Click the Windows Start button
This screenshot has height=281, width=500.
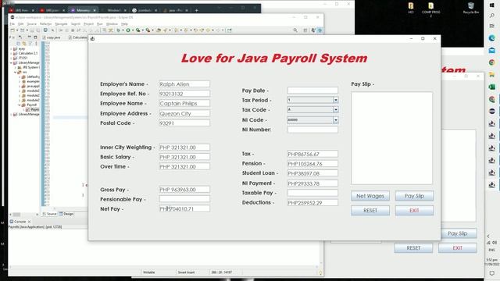coord(492,5)
